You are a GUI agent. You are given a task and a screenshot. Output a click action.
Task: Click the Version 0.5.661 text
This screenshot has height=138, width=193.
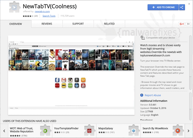[x=148, y=105]
